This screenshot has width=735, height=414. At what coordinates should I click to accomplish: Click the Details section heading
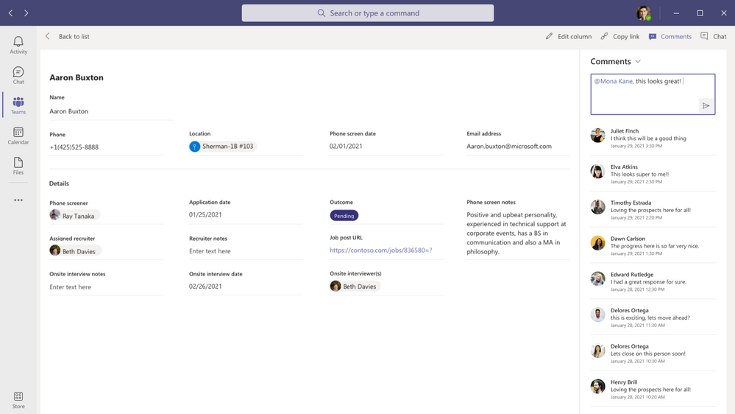[59, 183]
